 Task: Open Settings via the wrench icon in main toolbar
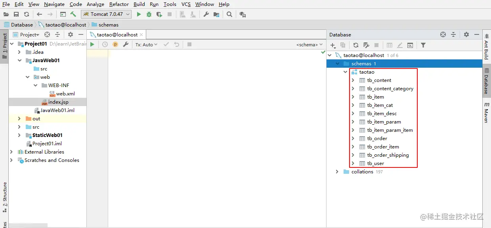(206, 14)
